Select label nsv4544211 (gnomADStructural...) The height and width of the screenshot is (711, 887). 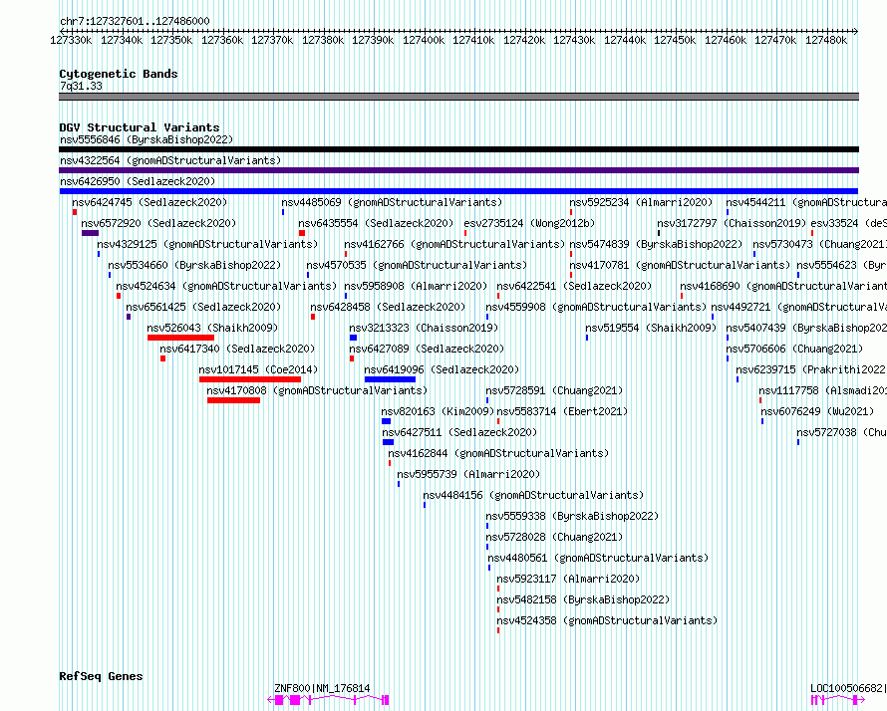tap(806, 202)
